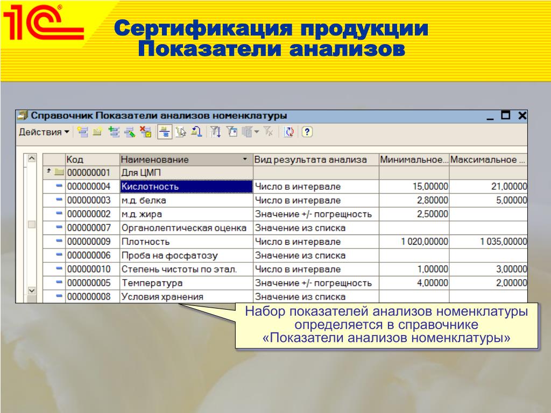
Task: Open the filter history dropdown
Action: pyautogui.click(x=251, y=132)
